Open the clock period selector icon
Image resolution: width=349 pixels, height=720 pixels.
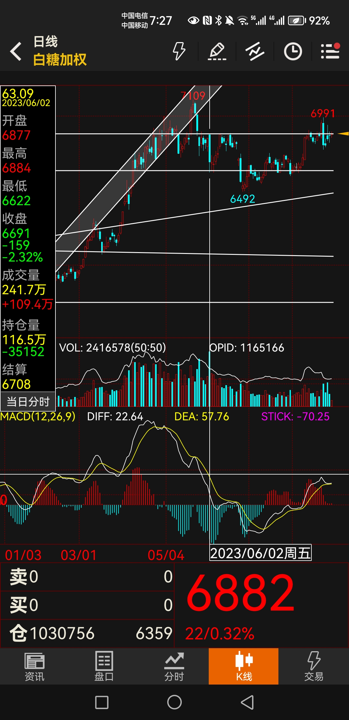[293, 51]
